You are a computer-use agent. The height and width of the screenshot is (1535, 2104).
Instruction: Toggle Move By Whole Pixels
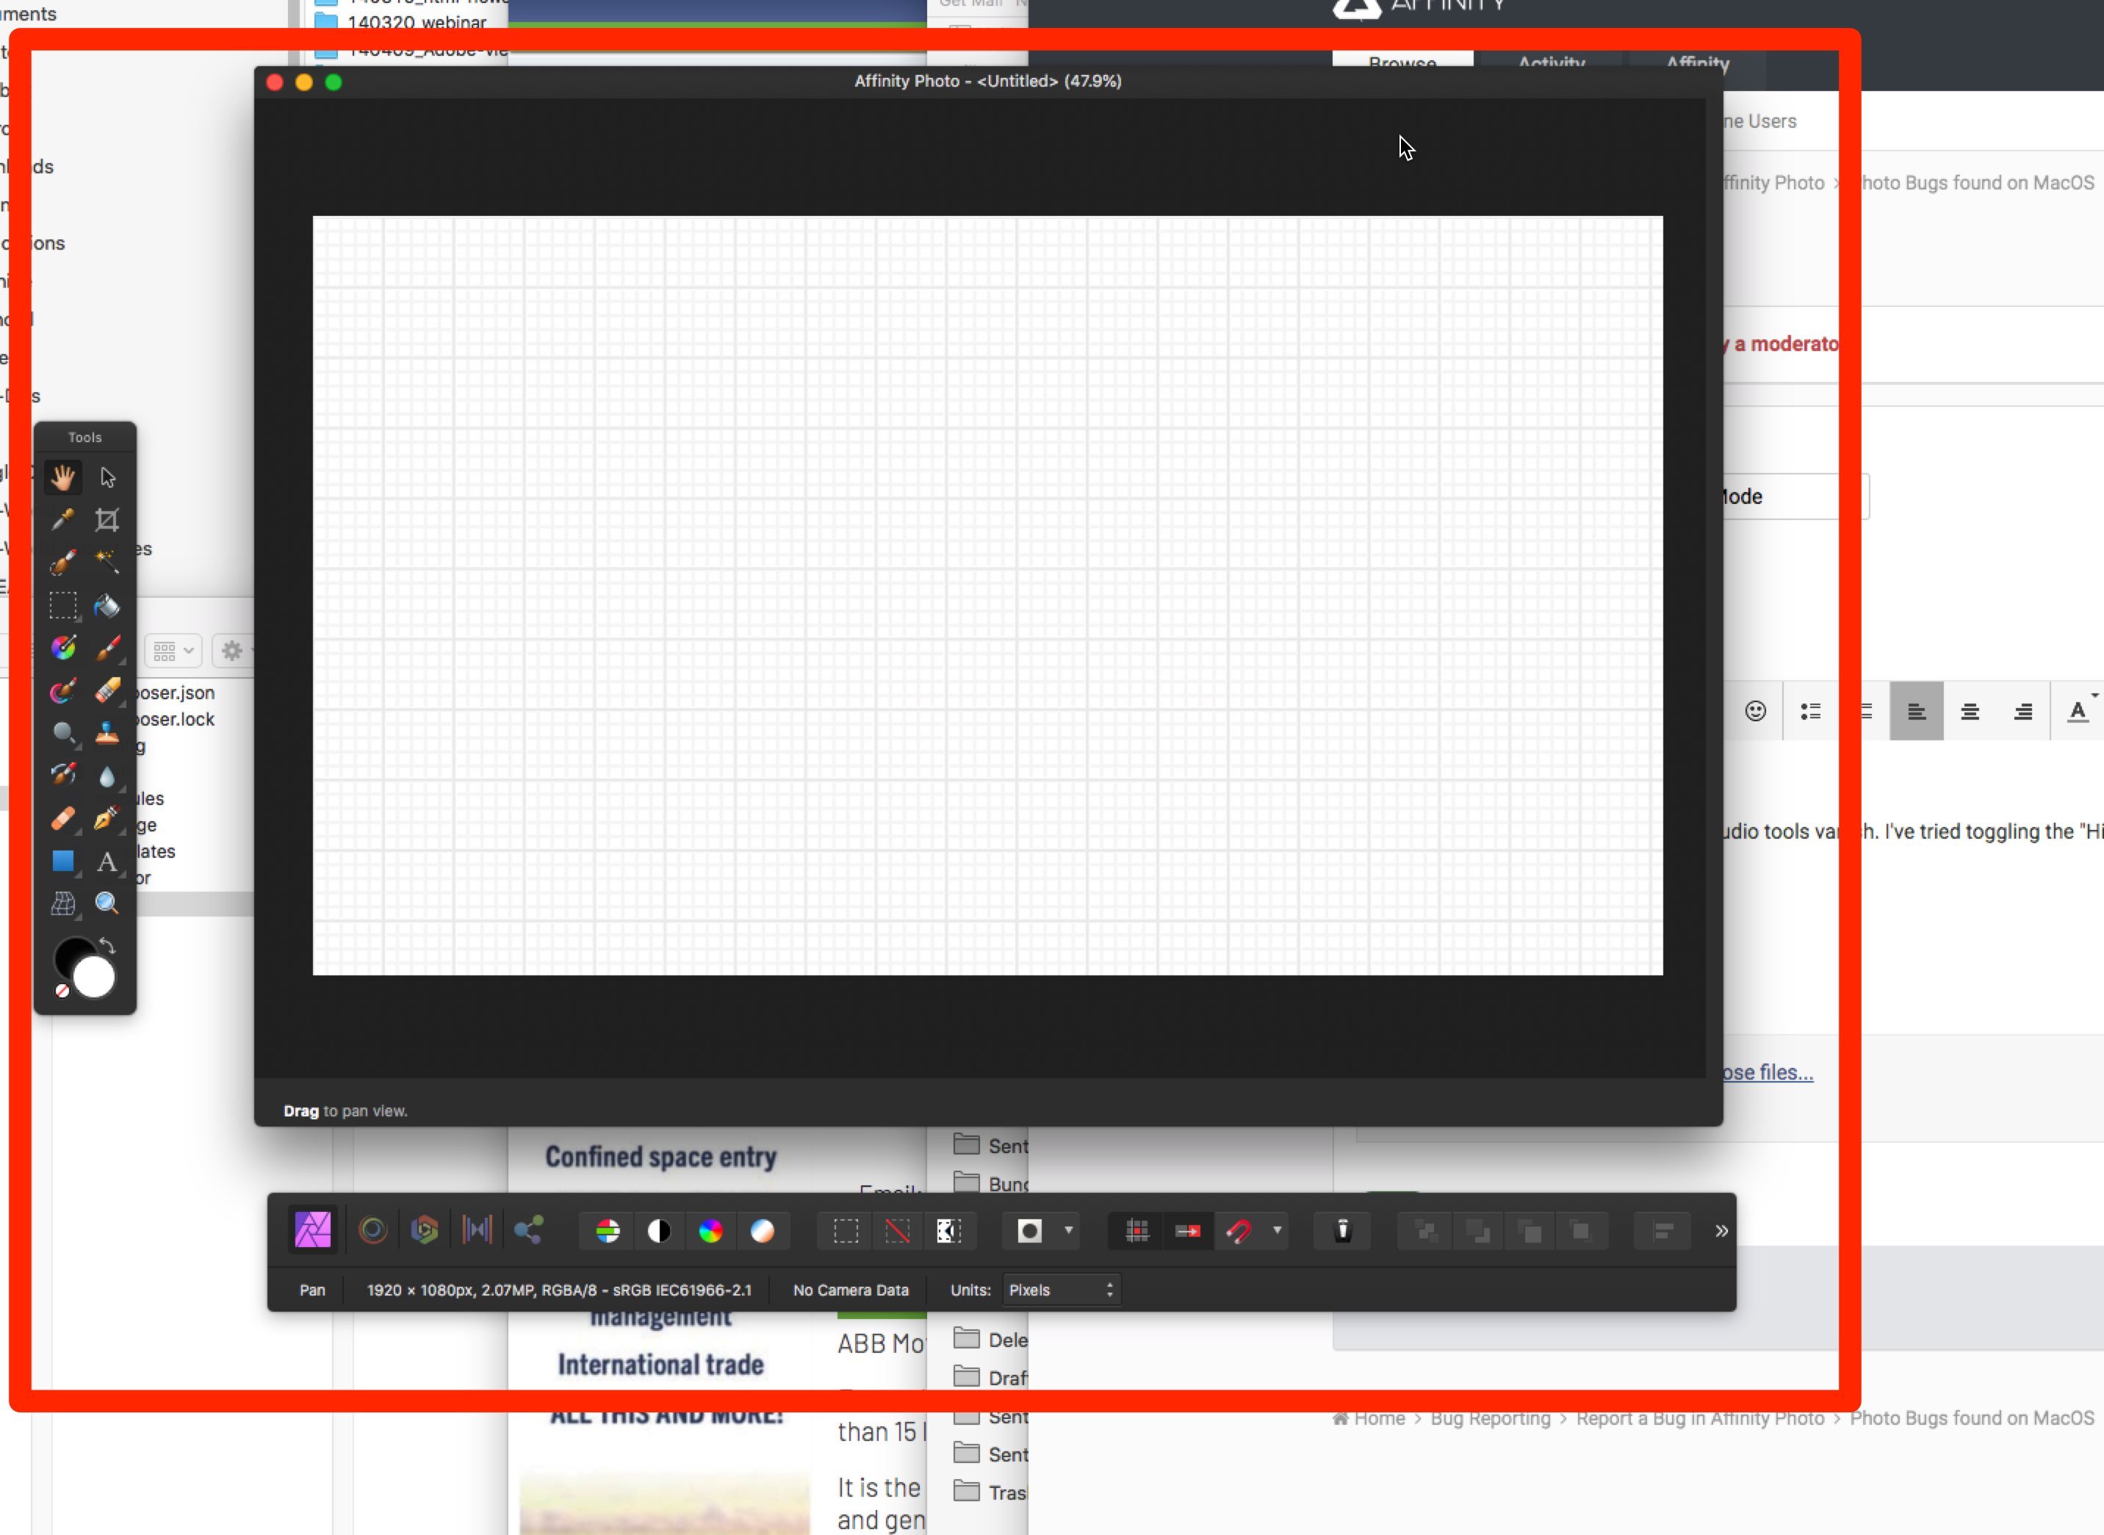pyautogui.click(x=1189, y=1231)
